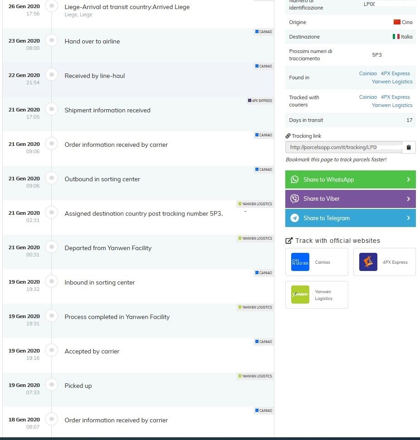Select text 'Inbound in sorting center'

click(100, 283)
